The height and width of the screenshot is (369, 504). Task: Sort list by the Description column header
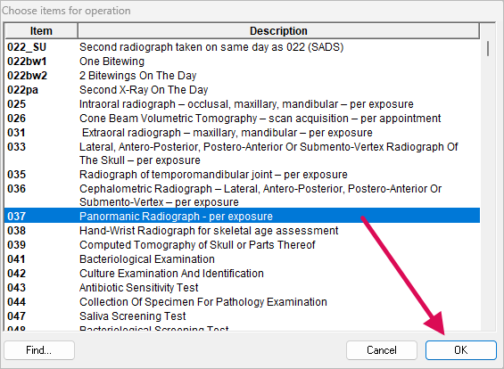[x=278, y=31]
